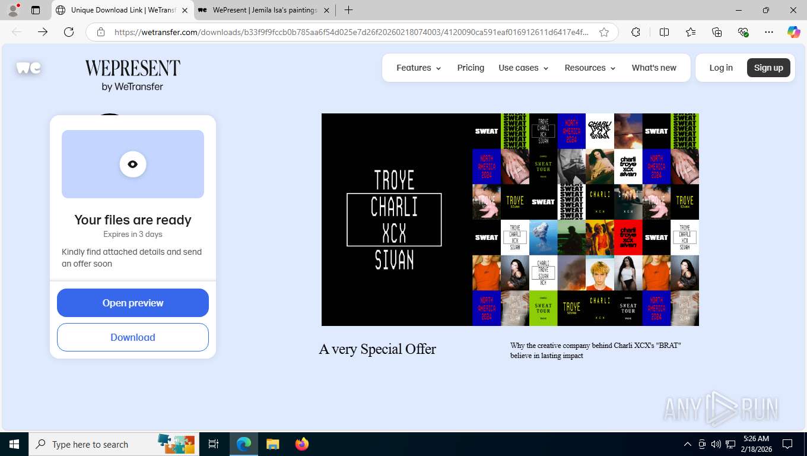The width and height of the screenshot is (807, 456).
Task: Switch to the Unique Download Link tab
Action: [x=123, y=10]
